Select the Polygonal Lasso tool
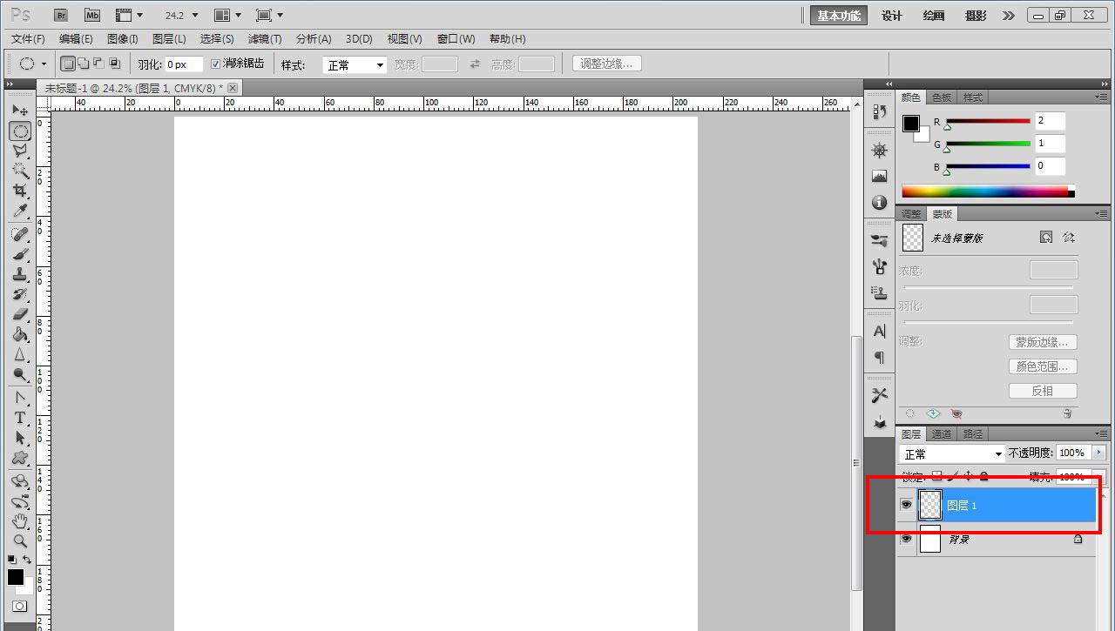 click(20, 151)
